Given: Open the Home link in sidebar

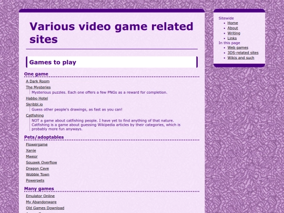Looking at the screenshot, I should point(232,23).
